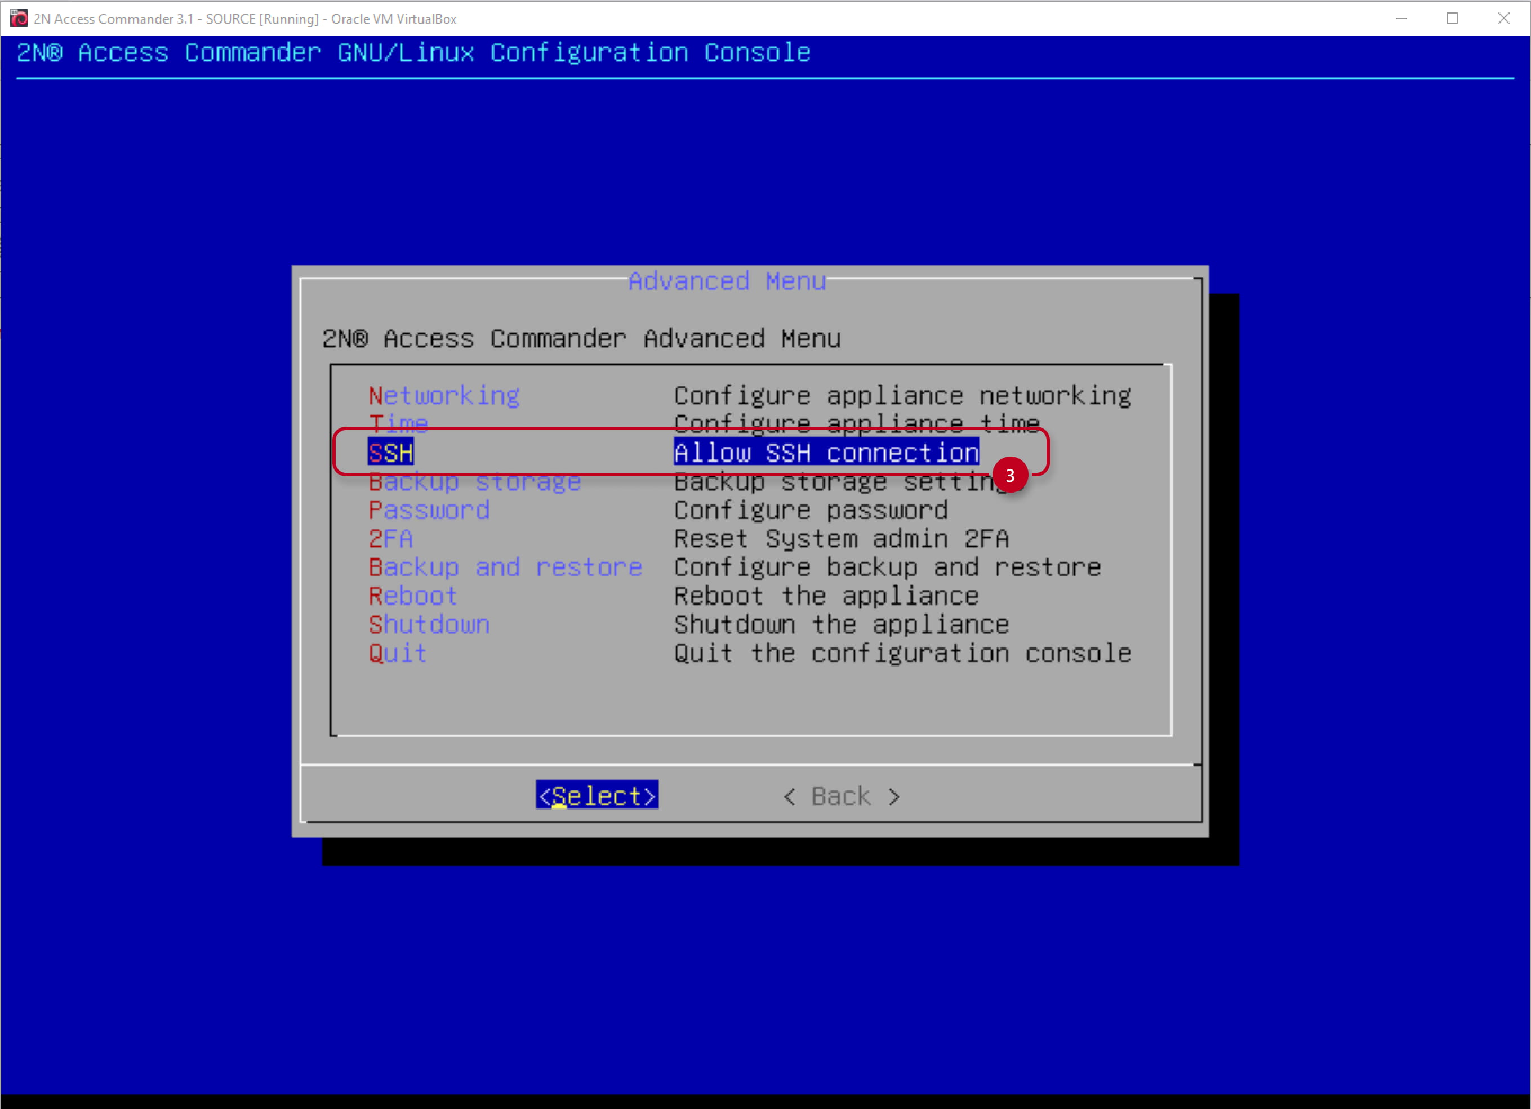Click the VirtualBox window title text
Image resolution: width=1531 pixels, height=1109 pixels.
[x=245, y=19]
